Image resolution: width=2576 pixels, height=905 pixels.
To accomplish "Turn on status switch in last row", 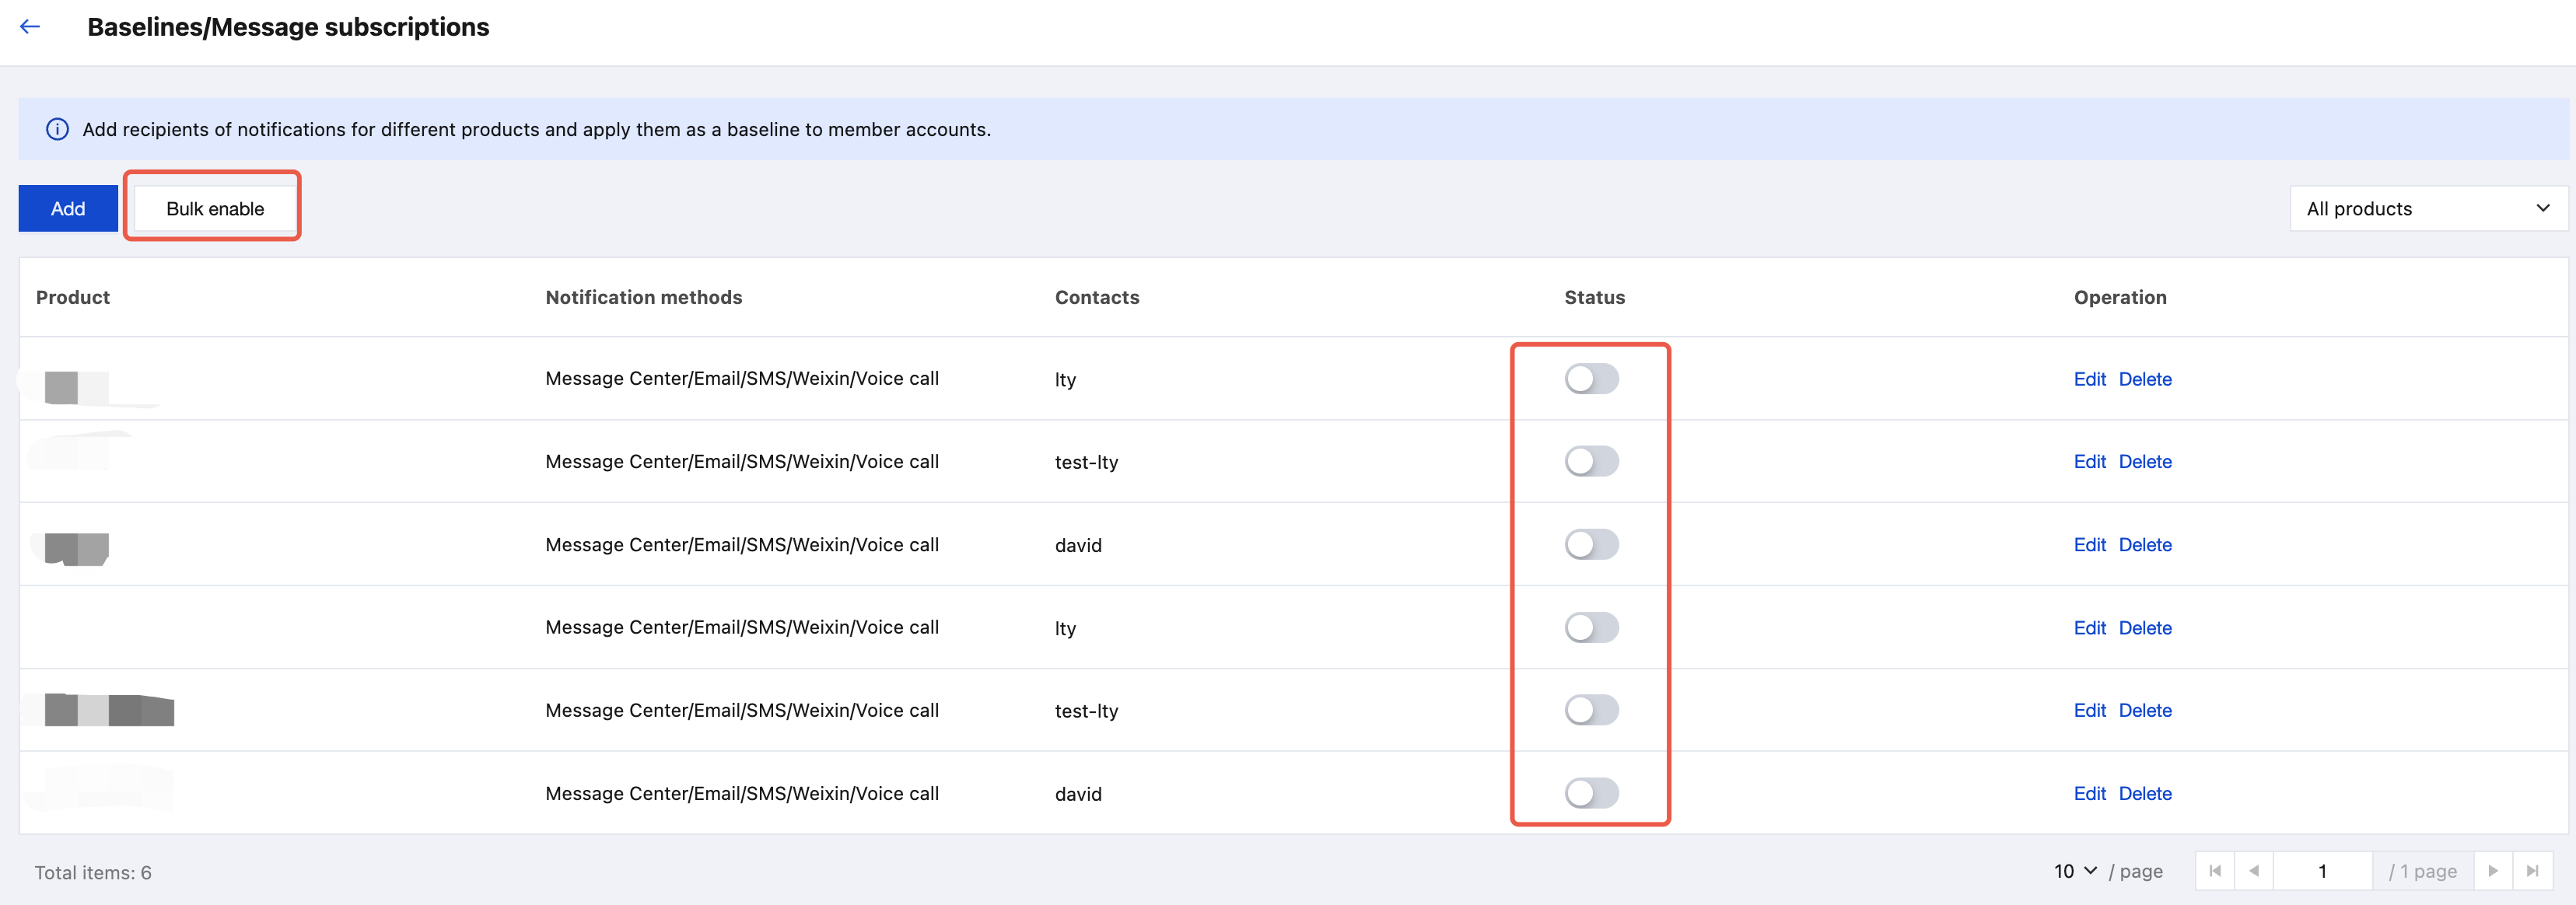I will 1590,793.
